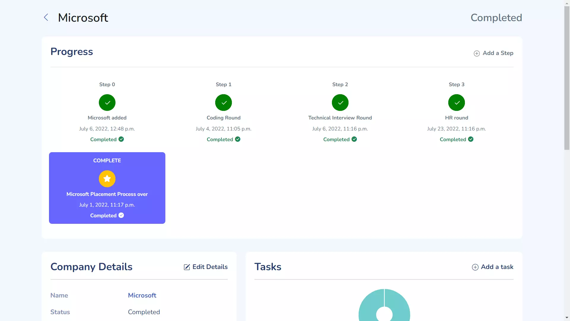Screen dimensions: 570x321
Task: Click the back arrow navigation icon
Action: click(x=46, y=17)
